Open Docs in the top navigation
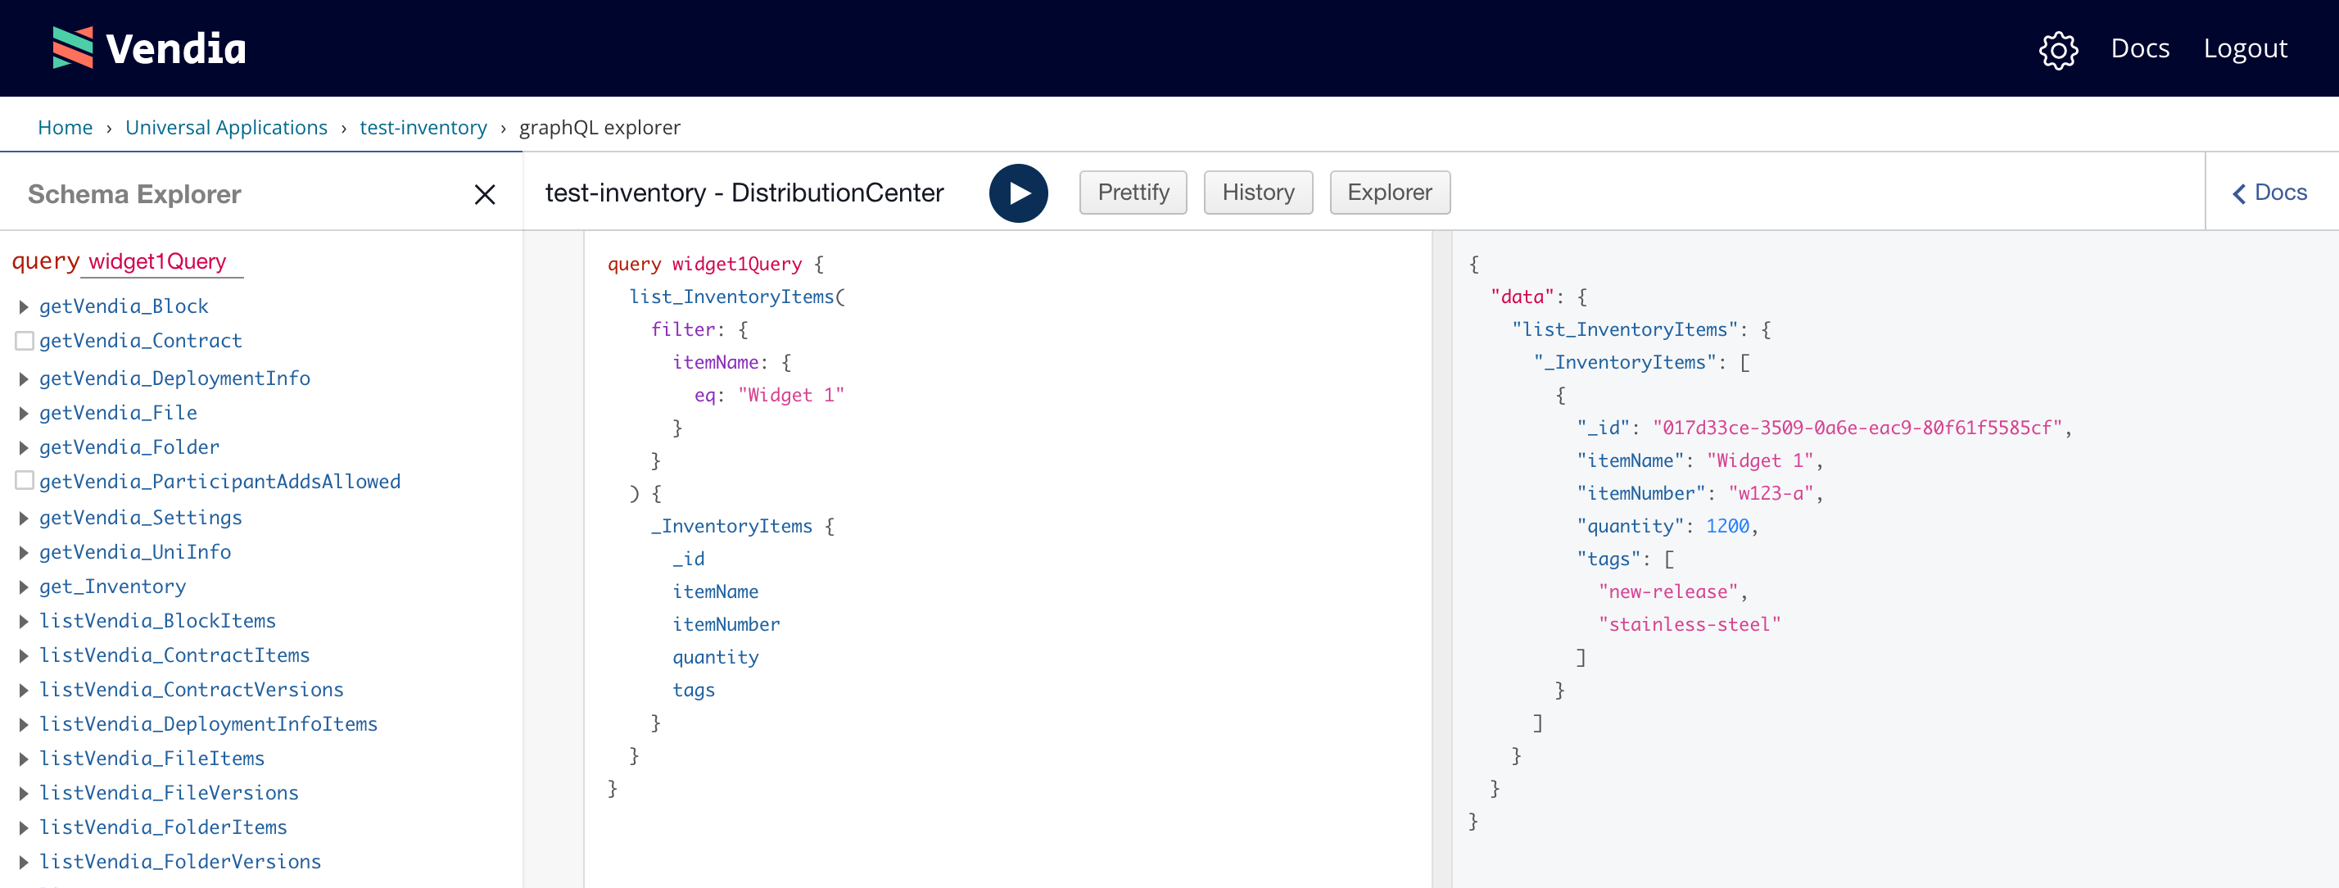The image size is (2339, 888). click(x=2139, y=48)
